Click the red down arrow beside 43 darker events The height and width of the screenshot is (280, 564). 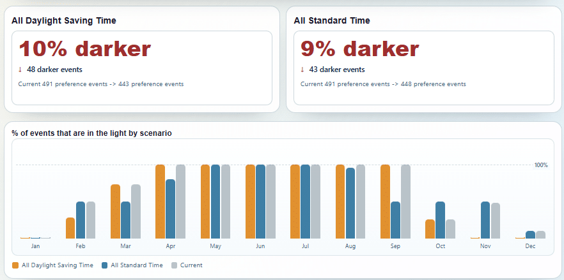[302, 70]
